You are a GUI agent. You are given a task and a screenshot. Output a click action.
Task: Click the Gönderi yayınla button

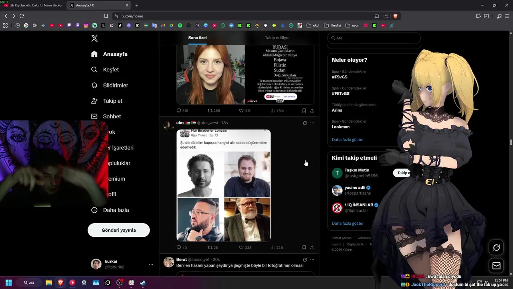tap(119, 230)
